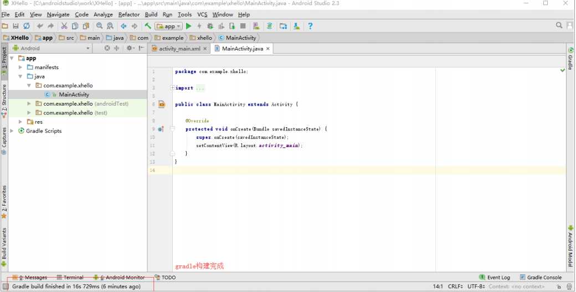Click the Stop square icon

coord(243,26)
